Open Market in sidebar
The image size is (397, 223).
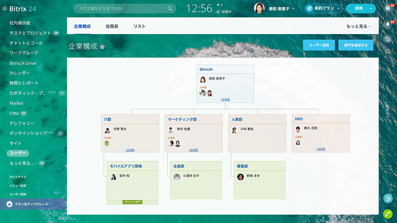coord(17,103)
